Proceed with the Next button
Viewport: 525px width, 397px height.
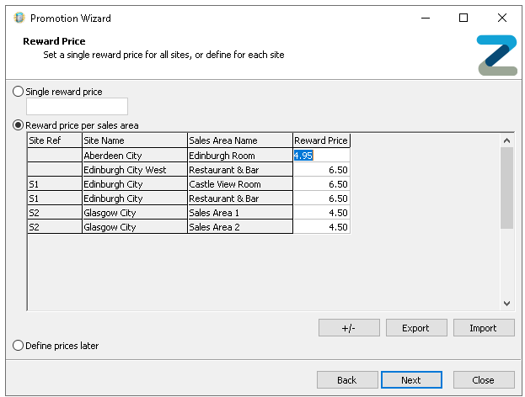[411, 380]
